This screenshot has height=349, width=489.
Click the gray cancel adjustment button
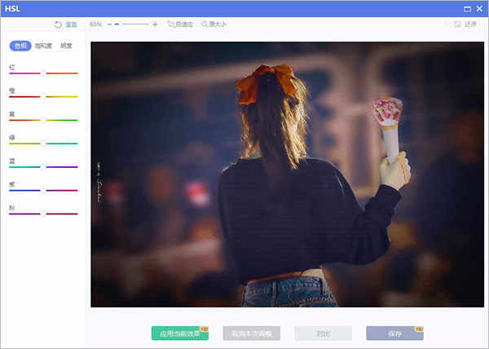coord(252,334)
